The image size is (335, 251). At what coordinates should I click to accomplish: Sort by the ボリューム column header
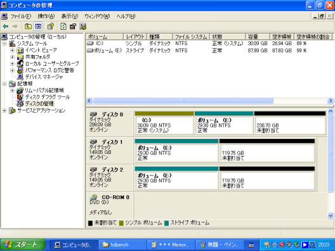[105, 37]
